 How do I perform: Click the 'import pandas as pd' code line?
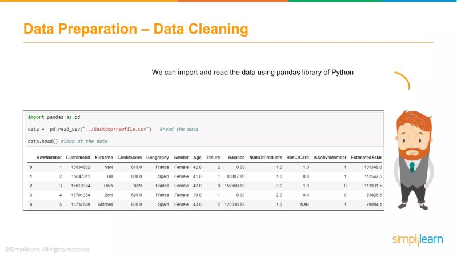pyautogui.click(x=54, y=117)
